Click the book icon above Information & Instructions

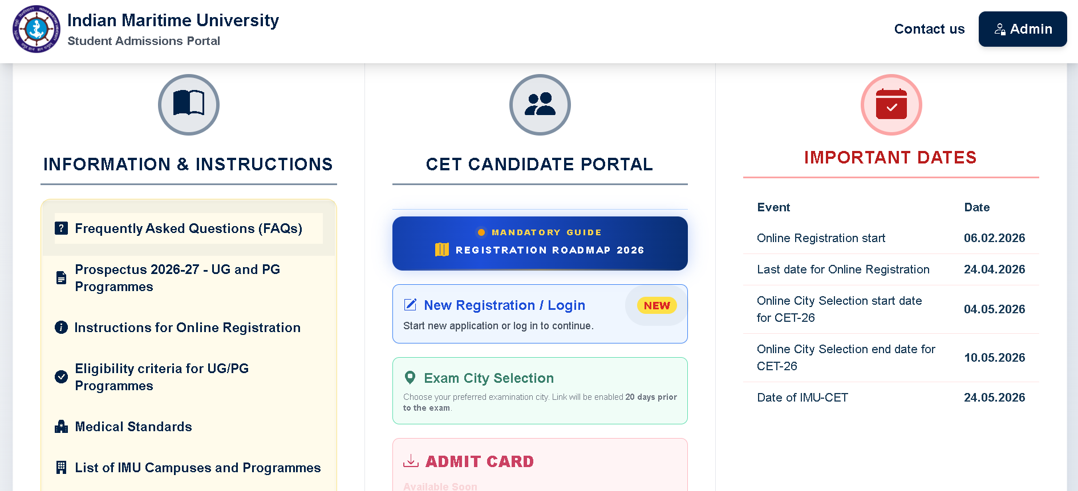(189, 105)
